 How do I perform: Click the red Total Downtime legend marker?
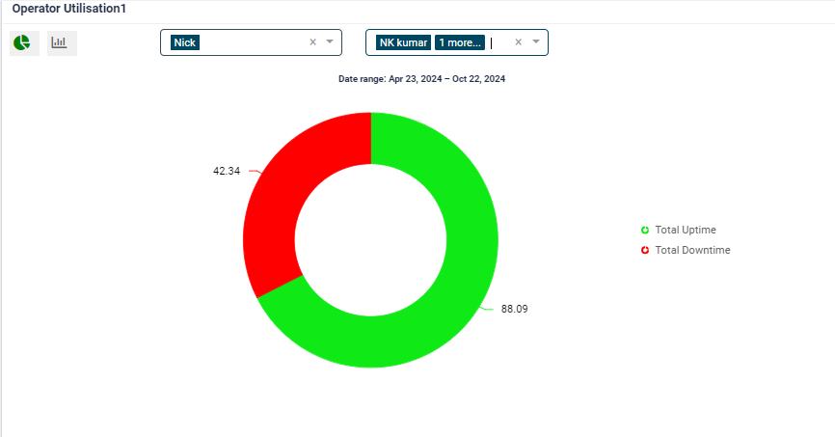[x=645, y=250]
